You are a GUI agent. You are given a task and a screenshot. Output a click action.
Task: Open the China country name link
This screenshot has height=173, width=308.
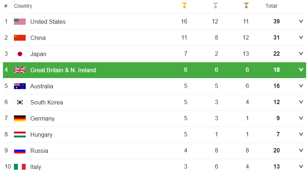coord(38,38)
